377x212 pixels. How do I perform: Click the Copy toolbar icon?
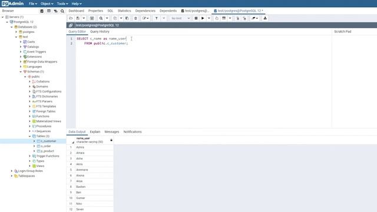click(115, 18)
